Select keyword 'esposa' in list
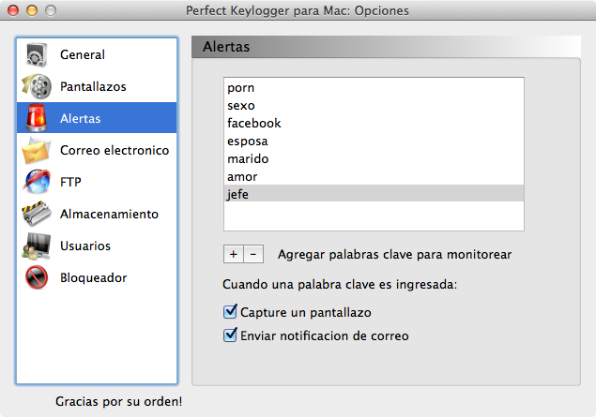The height and width of the screenshot is (417, 596). pyautogui.click(x=374, y=141)
